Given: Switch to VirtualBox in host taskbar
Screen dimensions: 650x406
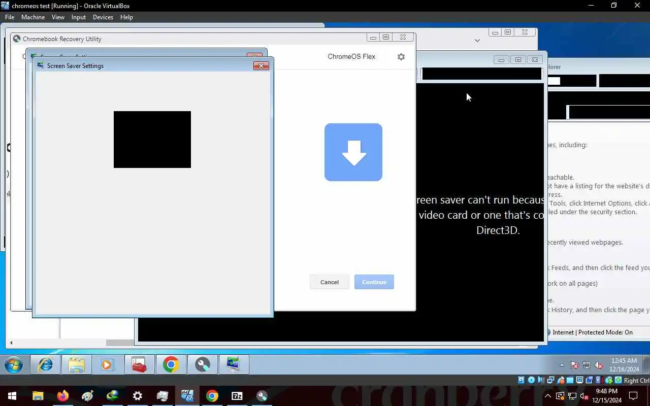Looking at the screenshot, I should click(187, 396).
